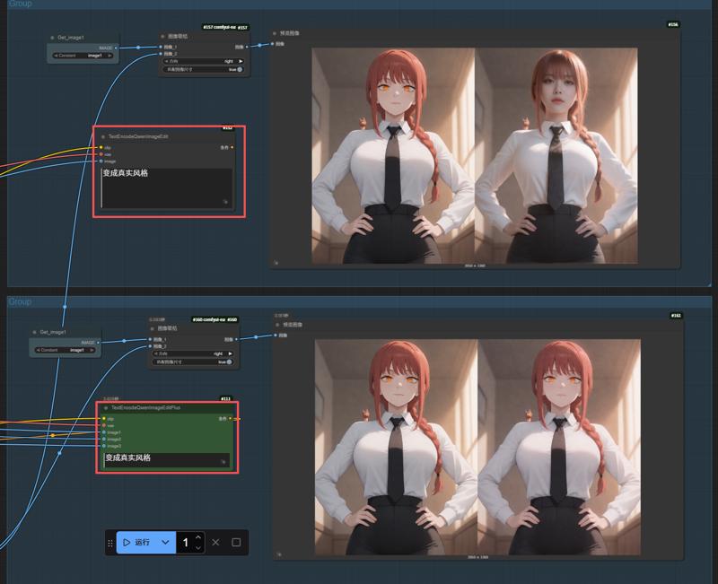Click the IMAGE output port of upper Get_image1

coord(117,48)
